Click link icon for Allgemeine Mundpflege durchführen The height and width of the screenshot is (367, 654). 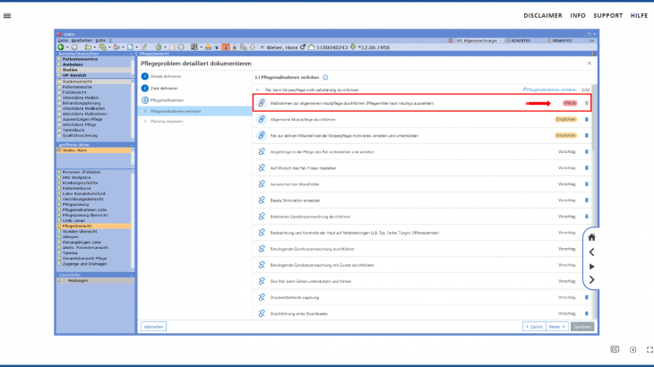click(262, 119)
